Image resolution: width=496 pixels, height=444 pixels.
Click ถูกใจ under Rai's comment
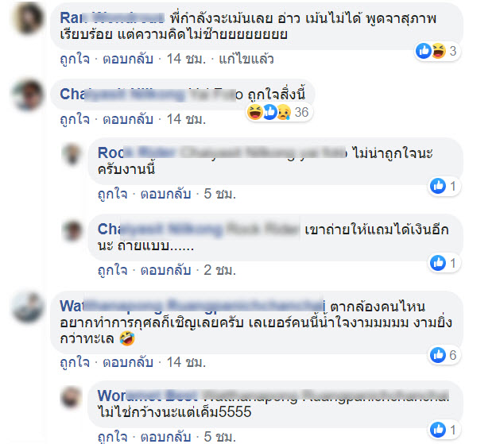75,59
